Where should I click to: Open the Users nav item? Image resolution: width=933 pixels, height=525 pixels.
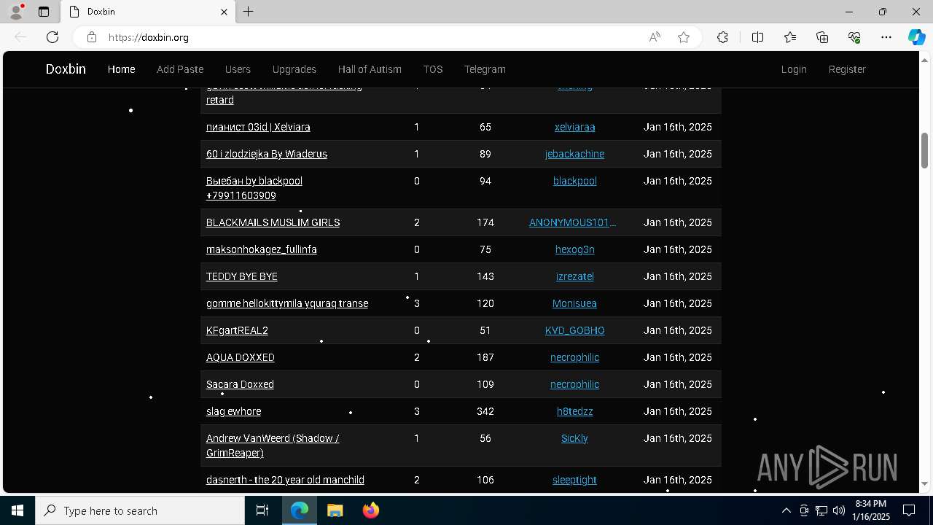point(238,69)
